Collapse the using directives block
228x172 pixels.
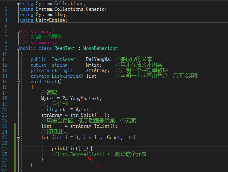pos(18,3)
